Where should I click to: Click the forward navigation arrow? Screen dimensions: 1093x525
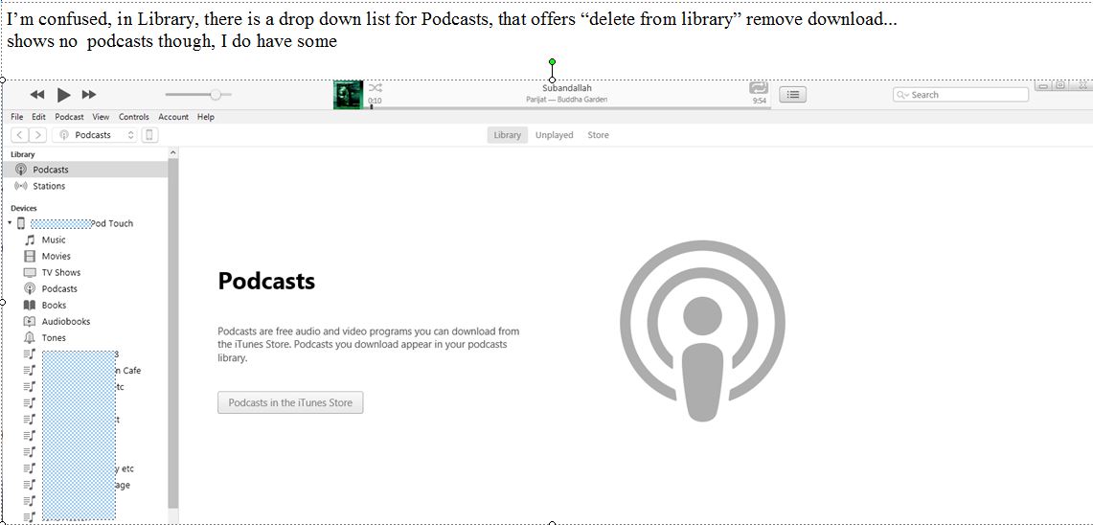coord(37,135)
